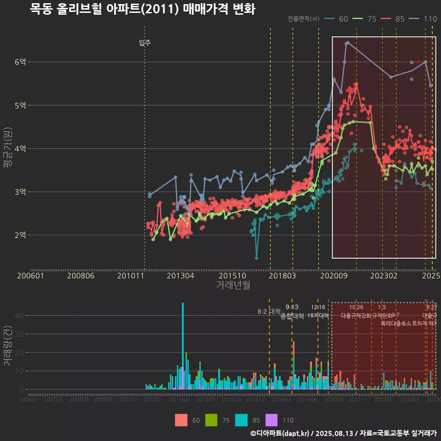Viewport: 441px width, 441px height.
Task: Click the 6억 y-axis label
Action: [x=20, y=62]
